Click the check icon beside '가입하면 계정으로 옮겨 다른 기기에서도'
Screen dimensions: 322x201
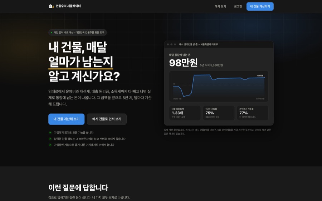tap(50, 145)
